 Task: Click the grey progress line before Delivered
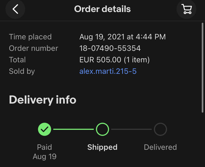pyautogui.click(x=131, y=129)
